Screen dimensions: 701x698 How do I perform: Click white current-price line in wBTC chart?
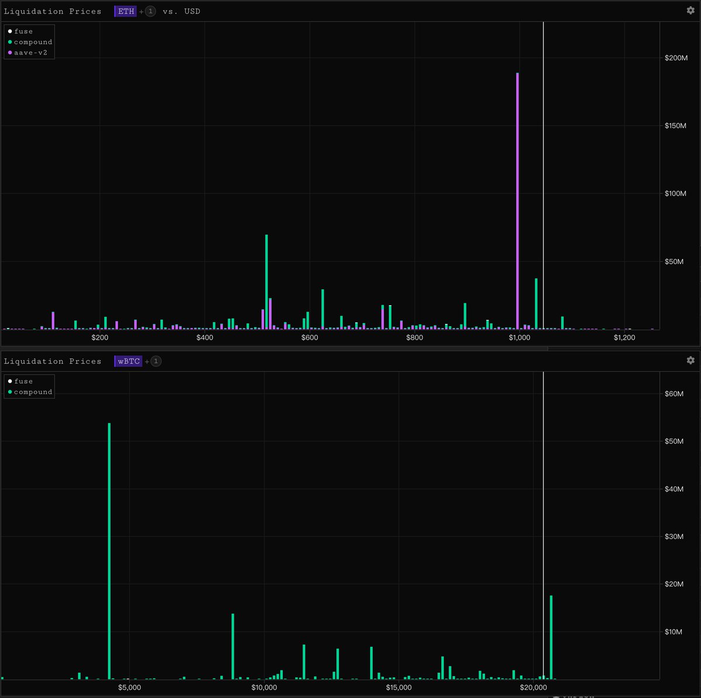(x=543, y=525)
